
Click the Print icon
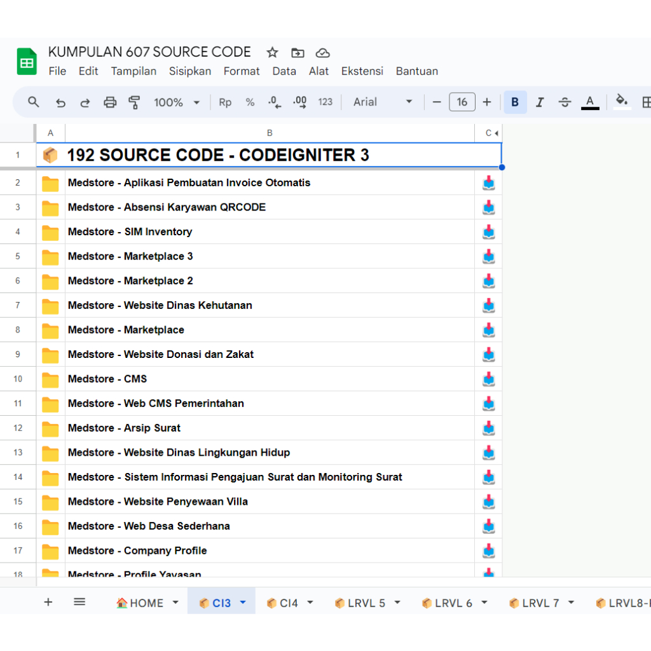coord(110,102)
